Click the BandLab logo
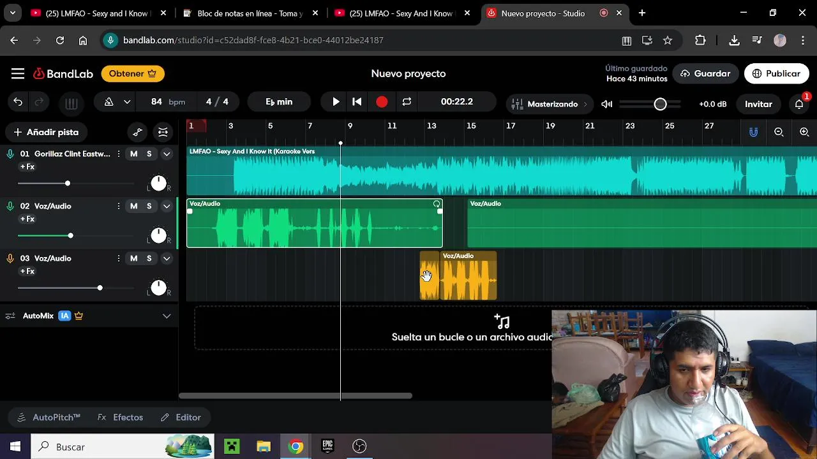The image size is (817, 459). pyautogui.click(x=63, y=74)
